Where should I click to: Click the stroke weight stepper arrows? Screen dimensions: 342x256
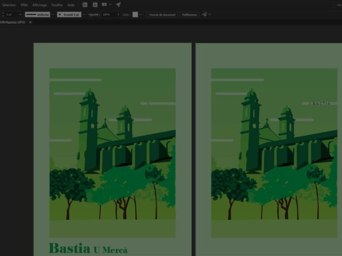click(x=2, y=14)
